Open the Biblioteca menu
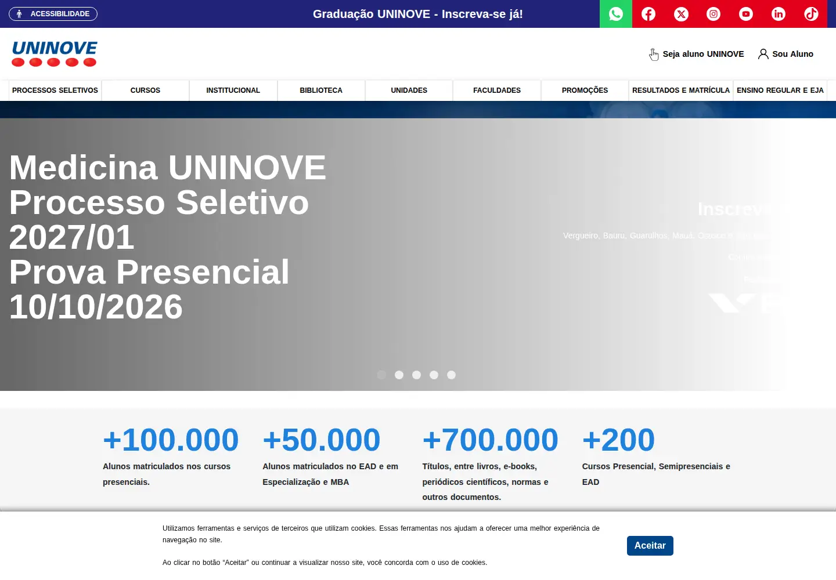This screenshot has height=580, width=836. pos(321,90)
